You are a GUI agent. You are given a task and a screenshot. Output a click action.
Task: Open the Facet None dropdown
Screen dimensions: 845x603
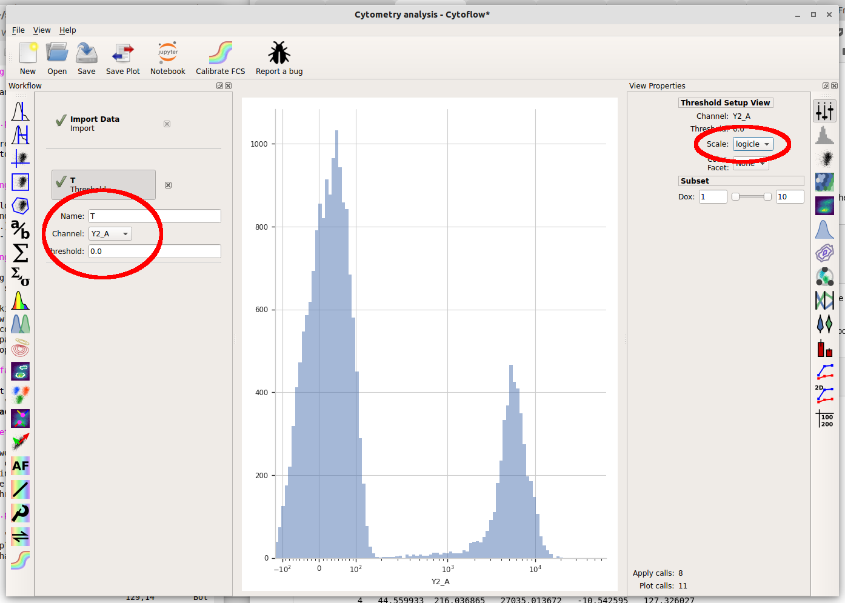coord(751,164)
